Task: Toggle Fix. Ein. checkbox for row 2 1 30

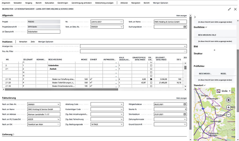Action: (x=151, y=86)
